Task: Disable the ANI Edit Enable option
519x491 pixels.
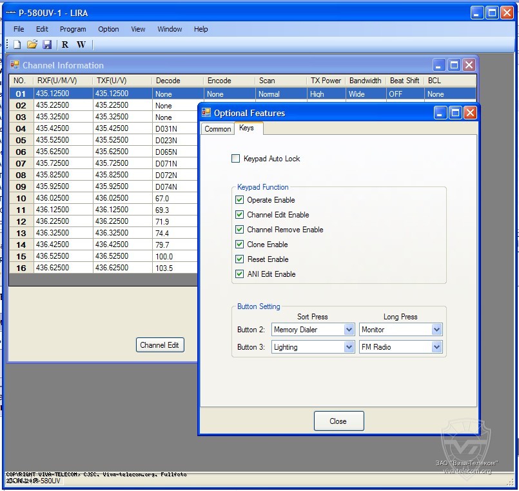Action: (x=240, y=274)
